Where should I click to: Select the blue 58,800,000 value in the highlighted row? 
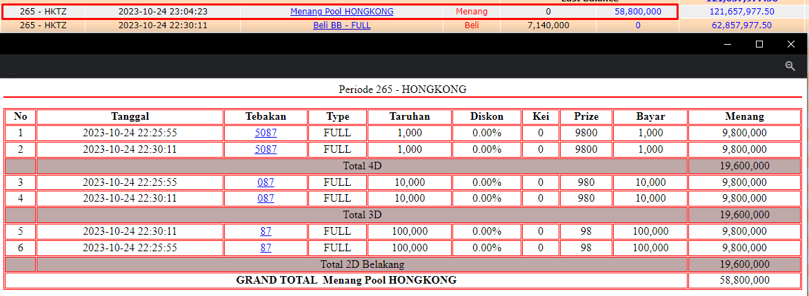pyautogui.click(x=638, y=11)
